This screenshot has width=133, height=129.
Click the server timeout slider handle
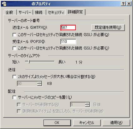29,62
